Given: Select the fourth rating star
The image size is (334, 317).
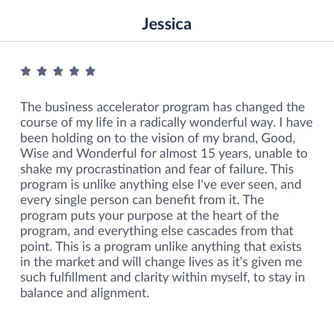Looking at the screenshot, I should [74, 71].
